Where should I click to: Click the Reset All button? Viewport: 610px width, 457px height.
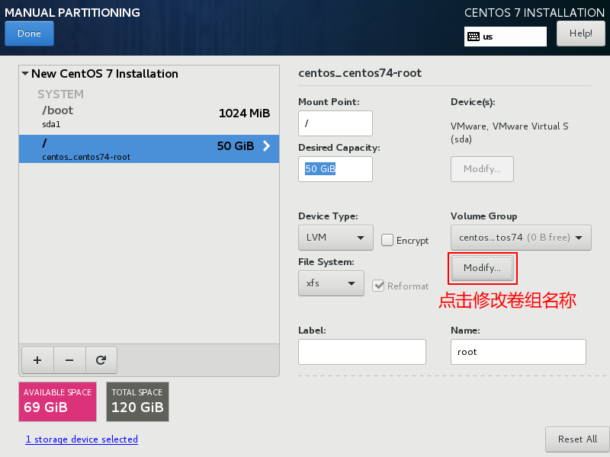pyautogui.click(x=577, y=439)
